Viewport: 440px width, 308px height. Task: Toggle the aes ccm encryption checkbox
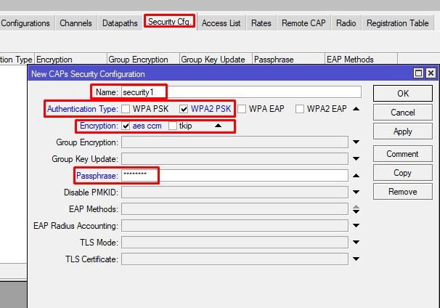tap(126, 126)
